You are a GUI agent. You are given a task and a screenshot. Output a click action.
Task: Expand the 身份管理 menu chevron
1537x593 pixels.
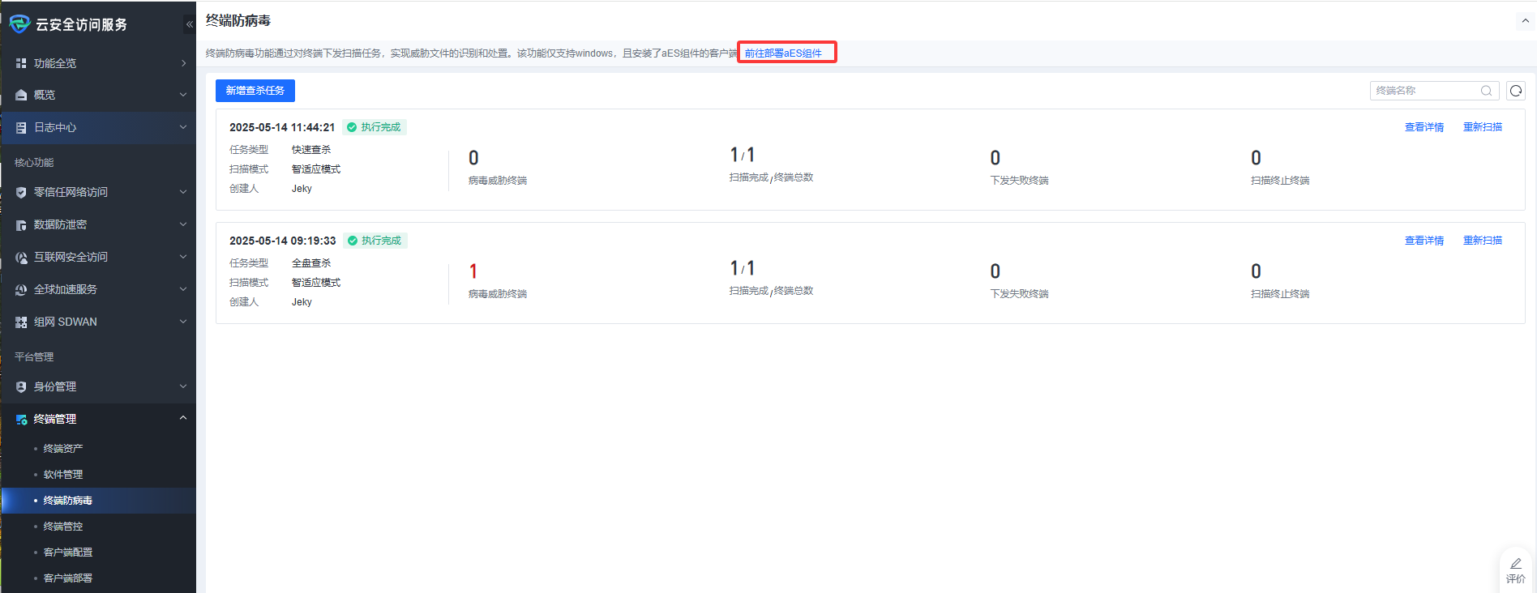[x=182, y=386]
